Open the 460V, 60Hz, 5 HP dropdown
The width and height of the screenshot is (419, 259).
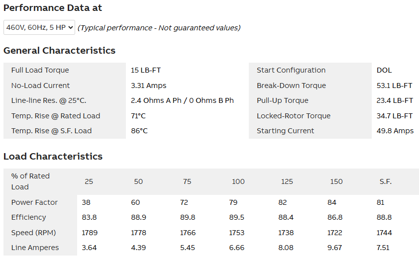39,28
